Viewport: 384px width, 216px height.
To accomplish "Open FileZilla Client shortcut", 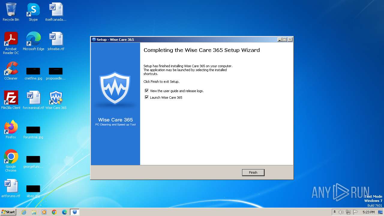I will click(11, 100).
